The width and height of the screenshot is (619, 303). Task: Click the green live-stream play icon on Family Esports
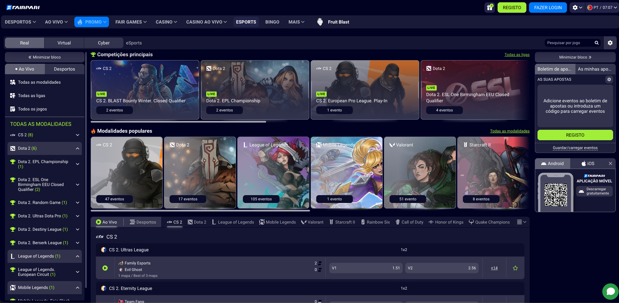pos(105,268)
